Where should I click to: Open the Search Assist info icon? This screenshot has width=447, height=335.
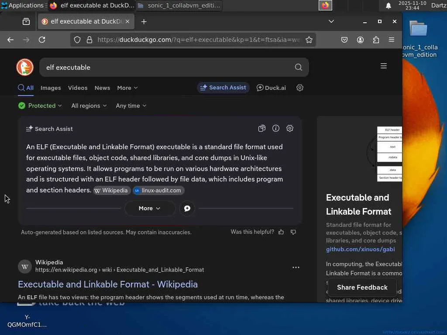coord(276,129)
